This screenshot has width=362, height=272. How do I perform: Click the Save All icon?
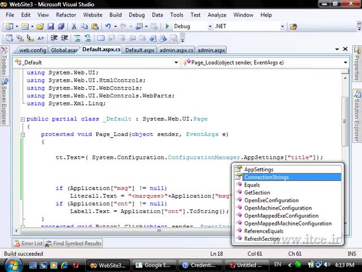(60, 26)
